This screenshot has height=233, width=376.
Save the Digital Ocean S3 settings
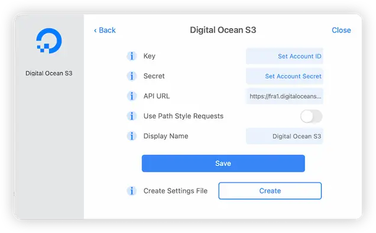(x=223, y=163)
